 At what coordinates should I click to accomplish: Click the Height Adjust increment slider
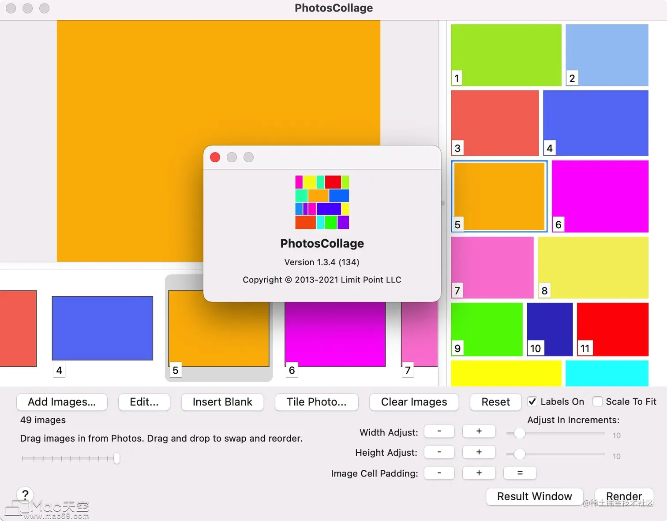pos(556,454)
